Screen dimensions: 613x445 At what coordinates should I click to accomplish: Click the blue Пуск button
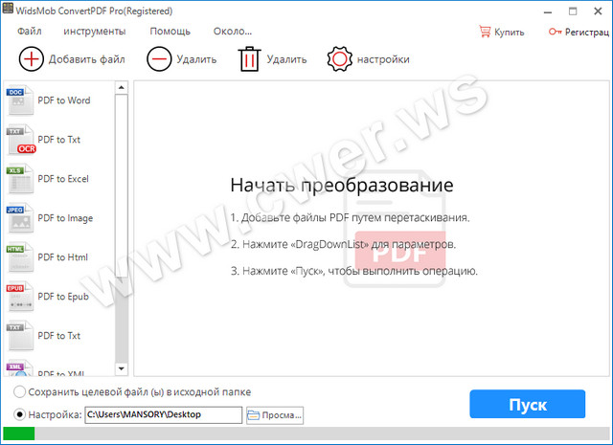coord(528,404)
